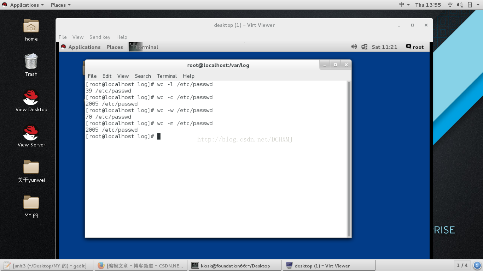The width and height of the screenshot is (483, 271).
Task: Open terminal window Edit menu
Action: click(x=107, y=76)
